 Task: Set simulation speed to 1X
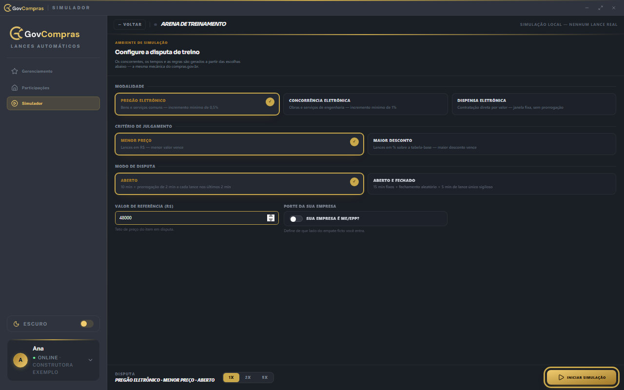coord(231,377)
